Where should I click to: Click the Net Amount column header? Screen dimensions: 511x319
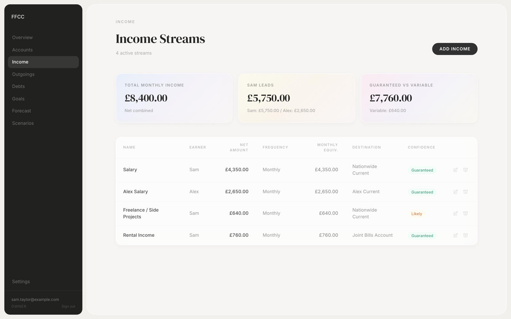tap(239, 147)
